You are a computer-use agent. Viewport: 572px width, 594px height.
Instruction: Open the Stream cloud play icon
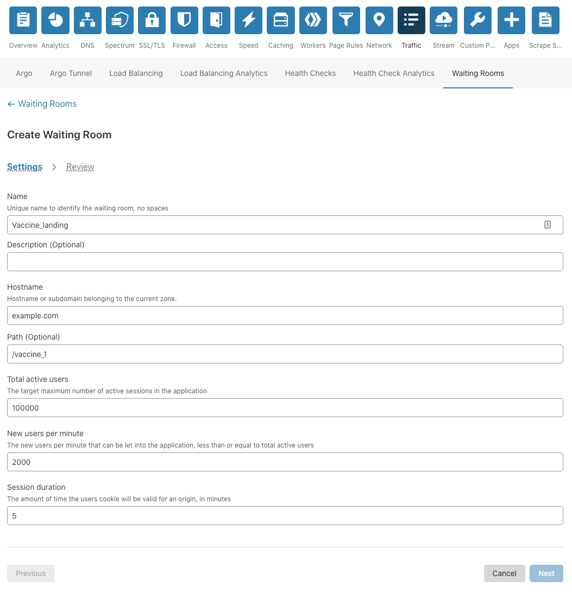443,20
